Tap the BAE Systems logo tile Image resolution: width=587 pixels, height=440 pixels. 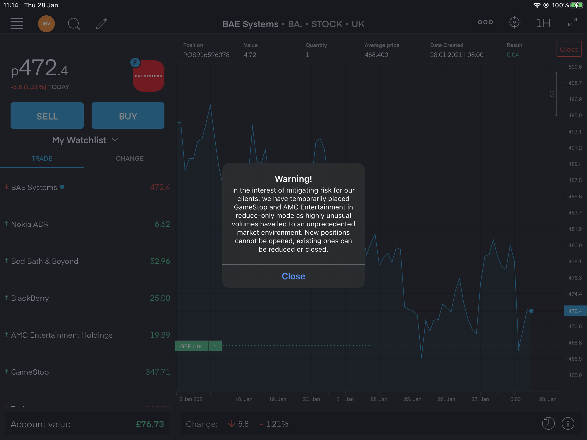point(148,76)
